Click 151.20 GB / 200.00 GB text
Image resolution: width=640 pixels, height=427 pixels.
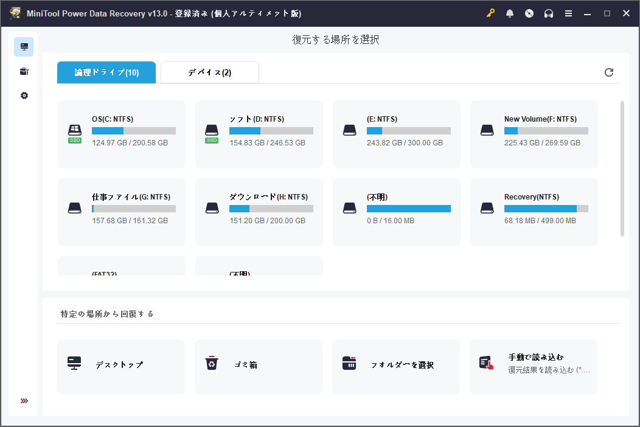pyautogui.click(x=267, y=221)
